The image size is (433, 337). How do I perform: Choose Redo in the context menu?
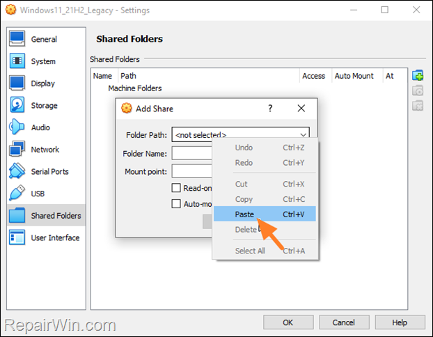point(265,163)
